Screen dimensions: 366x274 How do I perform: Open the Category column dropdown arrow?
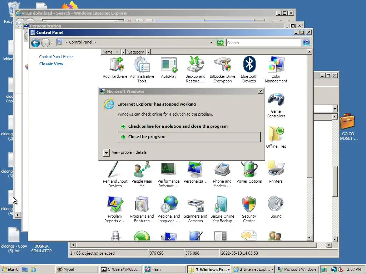[x=148, y=52]
